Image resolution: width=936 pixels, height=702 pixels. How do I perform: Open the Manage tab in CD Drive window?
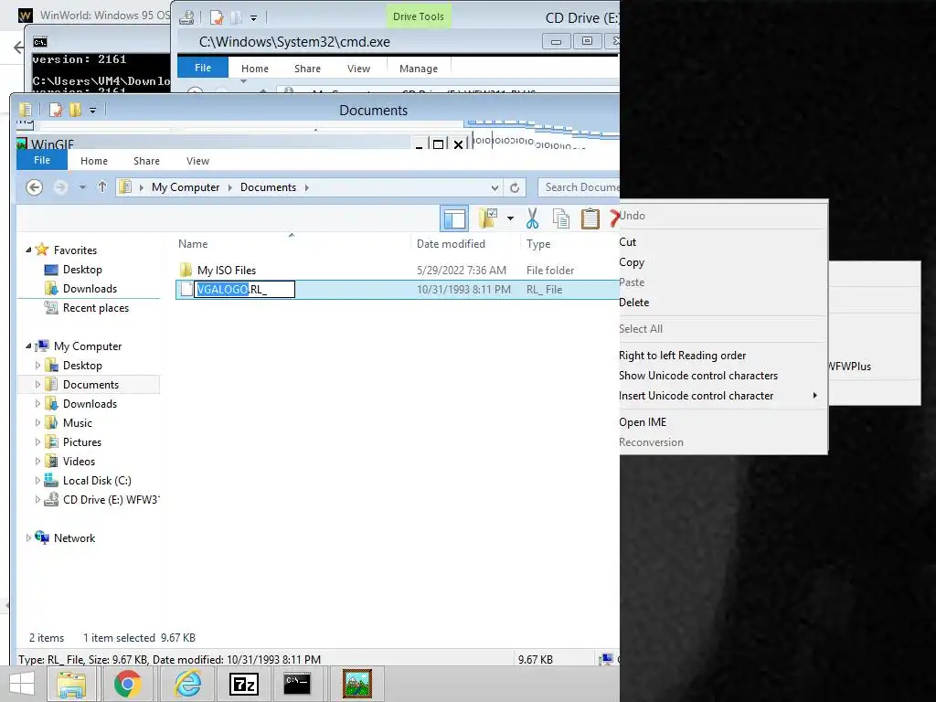click(x=419, y=69)
